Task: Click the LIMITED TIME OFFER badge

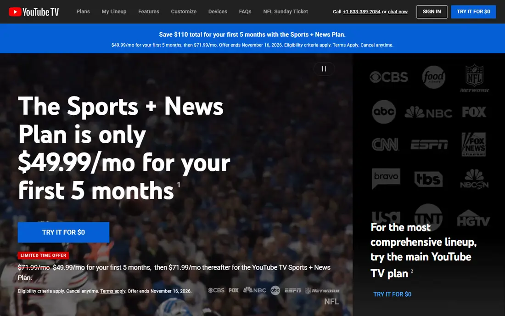Action: (43, 255)
